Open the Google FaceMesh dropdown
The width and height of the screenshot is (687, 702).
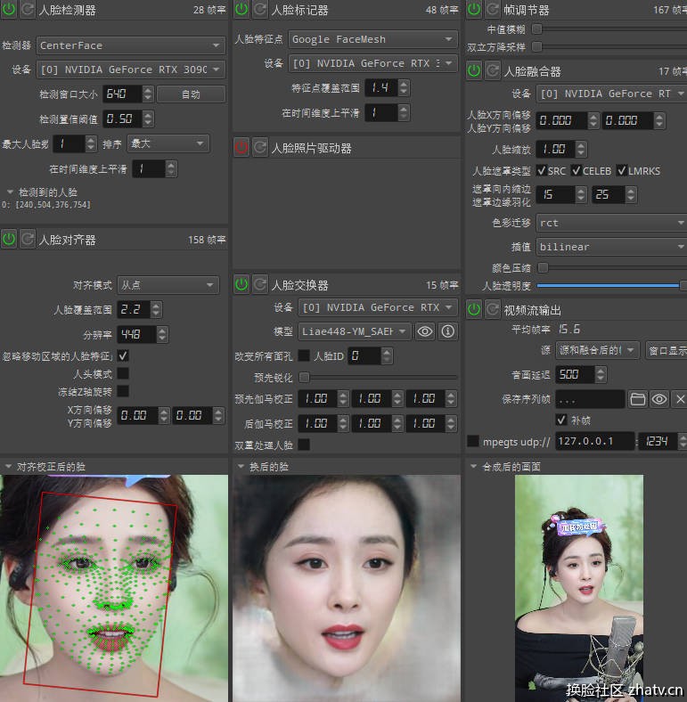(374, 39)
